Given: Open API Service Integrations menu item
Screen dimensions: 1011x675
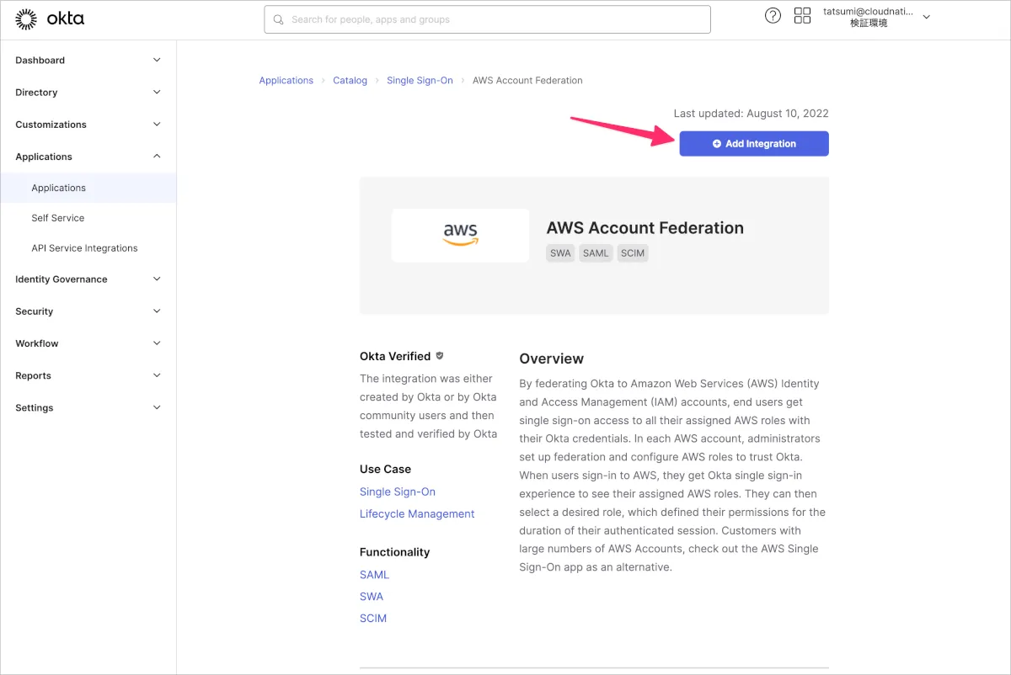Looking at the screenshot, I should 84,248.
